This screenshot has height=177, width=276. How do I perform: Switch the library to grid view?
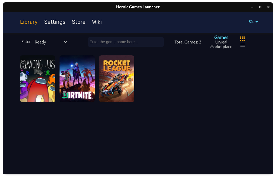pyautogui.click(x=242, y=38)
